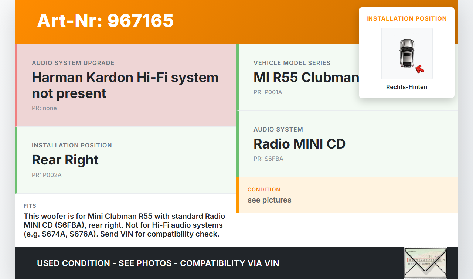Viewport: 473px width, 279px height.
Task: Click the MI R55 Clubman model title
Action: (x=306, y=78)
